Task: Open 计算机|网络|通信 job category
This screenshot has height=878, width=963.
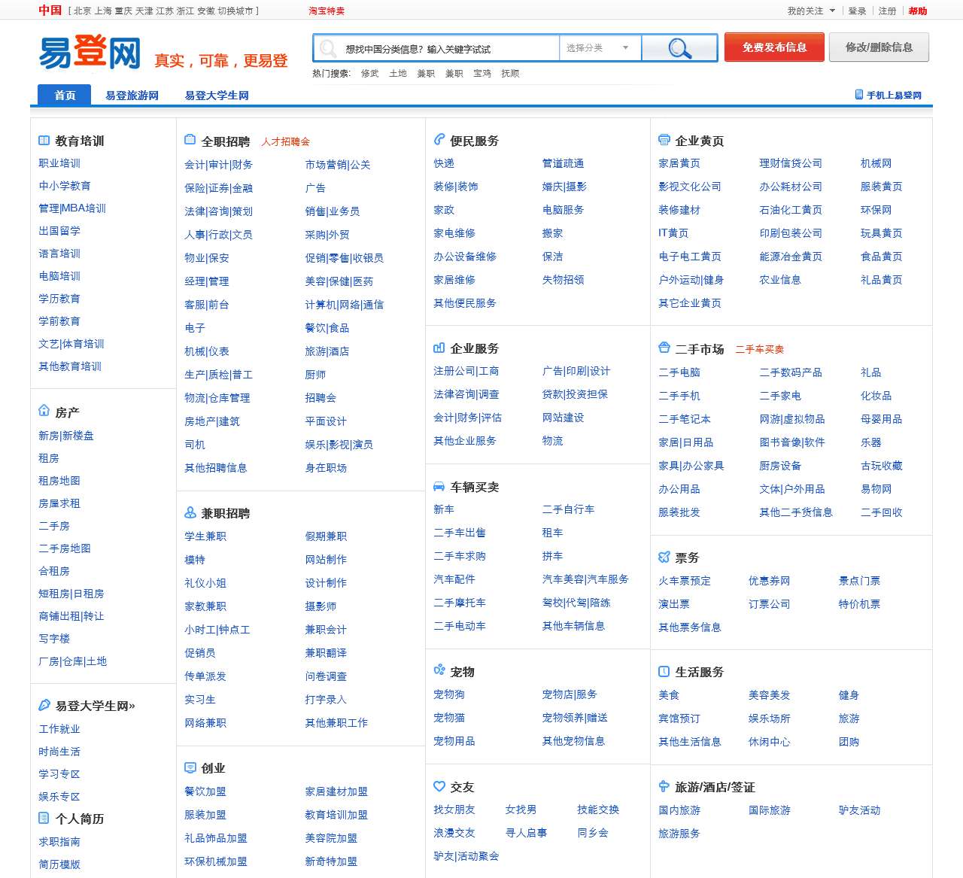Action: (345, 305)
